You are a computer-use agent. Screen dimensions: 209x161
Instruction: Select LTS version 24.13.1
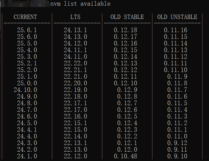pos(75,30)
